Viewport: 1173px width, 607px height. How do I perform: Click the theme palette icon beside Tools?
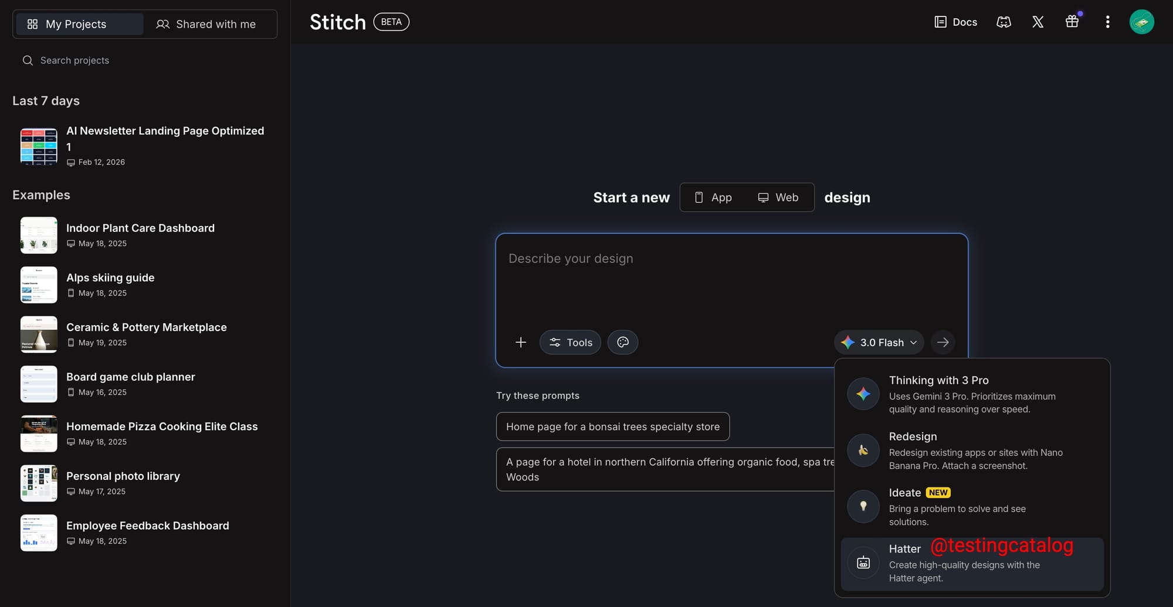pos(623,342)
